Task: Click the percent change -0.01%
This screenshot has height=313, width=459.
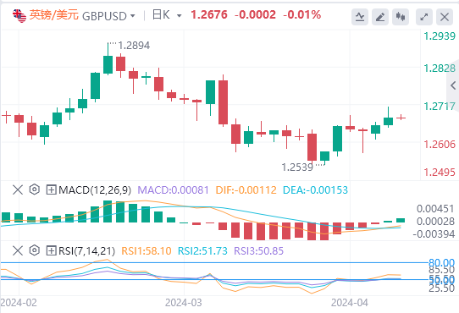Action: click(x=302, y=14)
